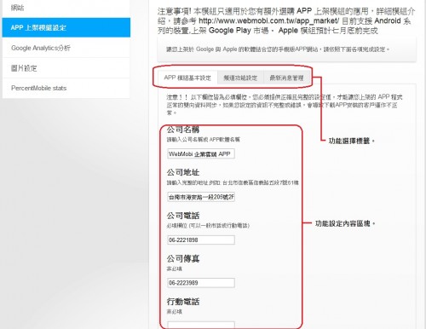Switch to the 頻道功能設定 tab
The width and height of the screenshot is (426, 329).
point(240,78)
